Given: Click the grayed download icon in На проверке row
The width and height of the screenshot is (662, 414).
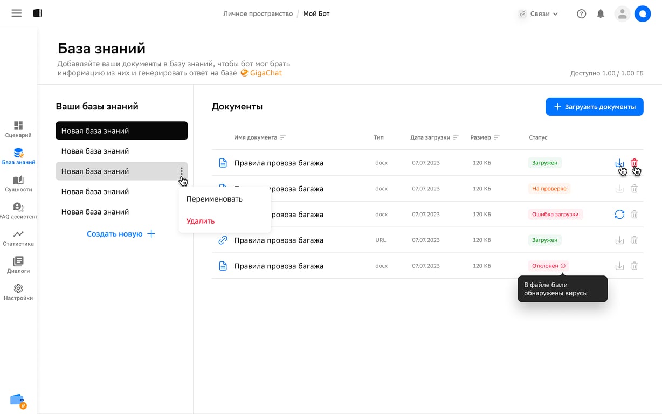Looking at the screenshot, I should point(619,189).
